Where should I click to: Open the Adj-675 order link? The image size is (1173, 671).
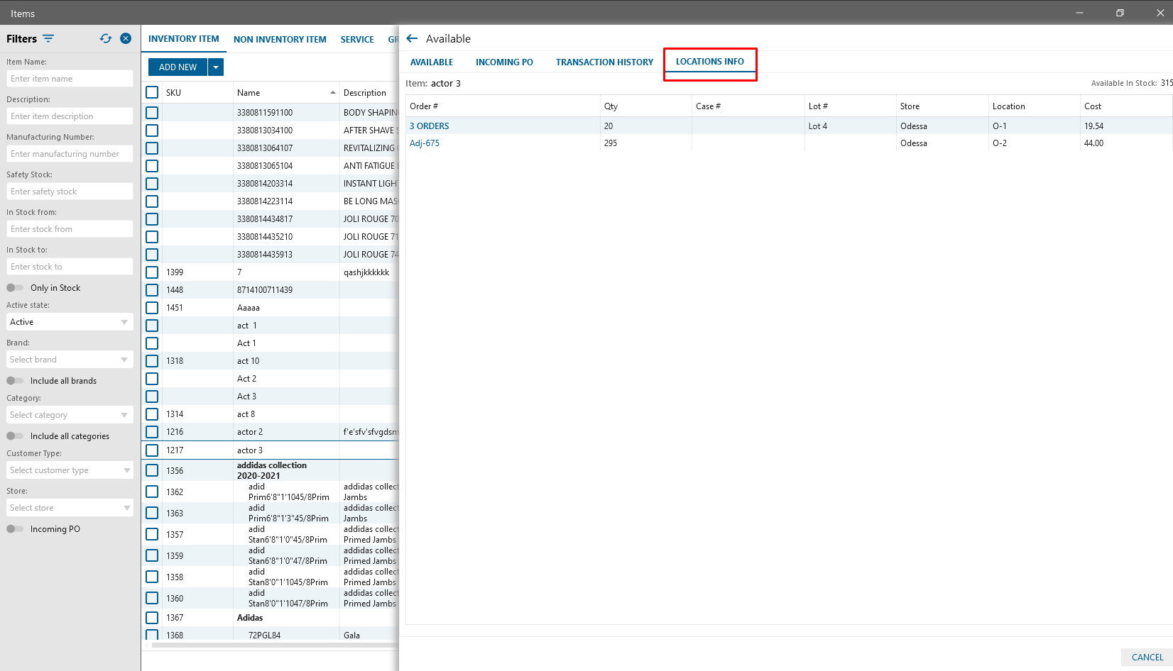[425, 143]
